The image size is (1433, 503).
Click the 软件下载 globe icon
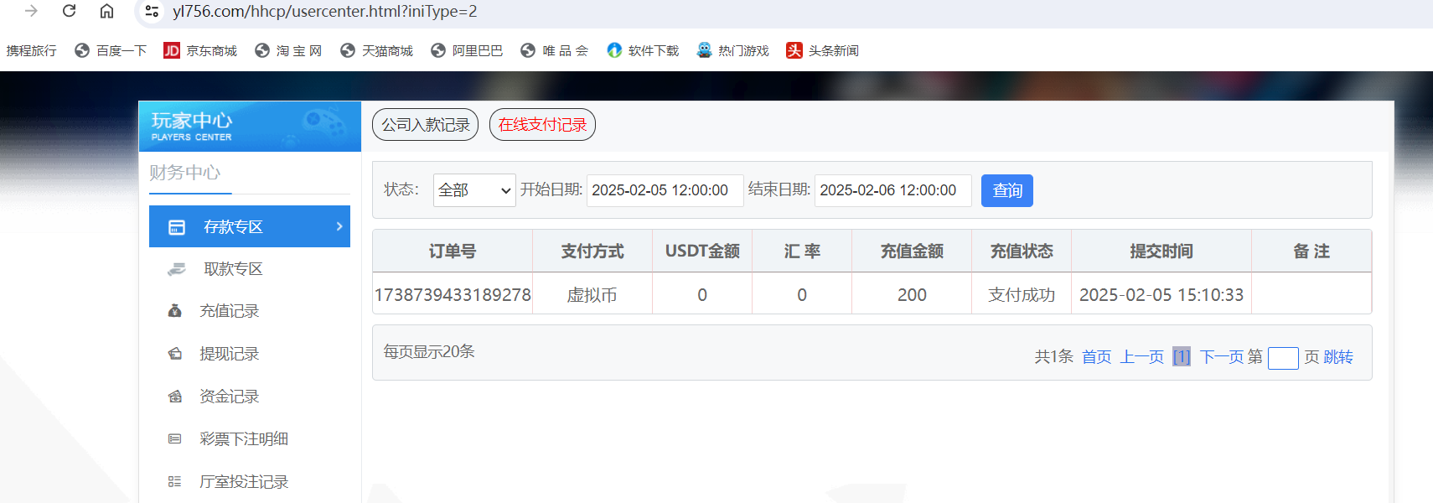pyautogui.click(x=614, y=50)
